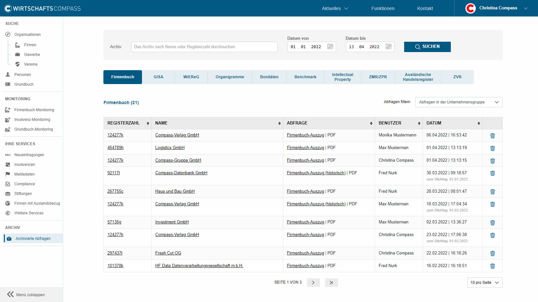The height and width of the screenshot is (302, 538).
Task: Remove the Compass-Gruppe GmbH archived query
Action: pos(492,161)
